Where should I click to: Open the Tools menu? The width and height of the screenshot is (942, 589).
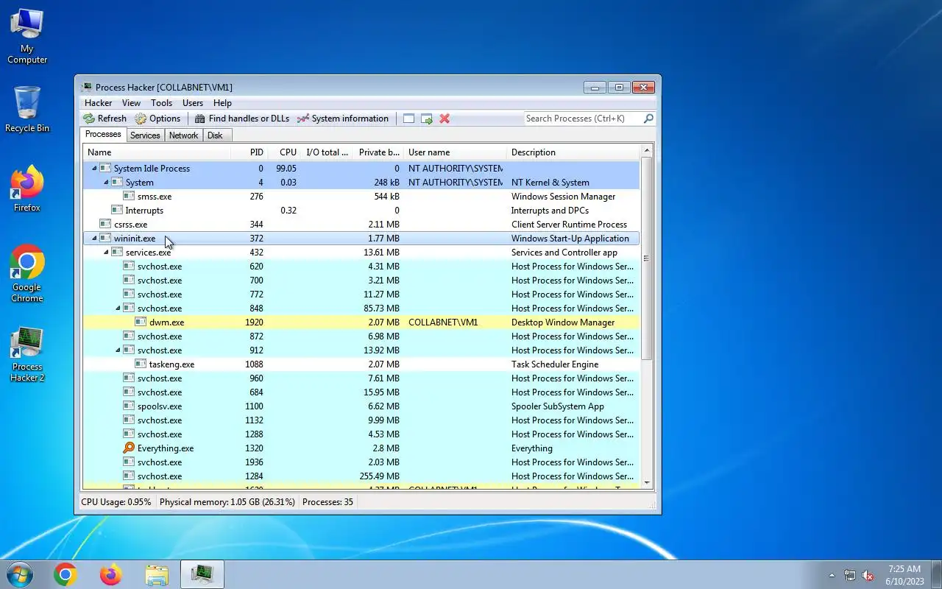click(x=161, y=103)
